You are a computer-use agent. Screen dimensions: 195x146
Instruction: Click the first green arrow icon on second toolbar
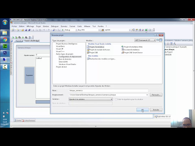point(13,37)
